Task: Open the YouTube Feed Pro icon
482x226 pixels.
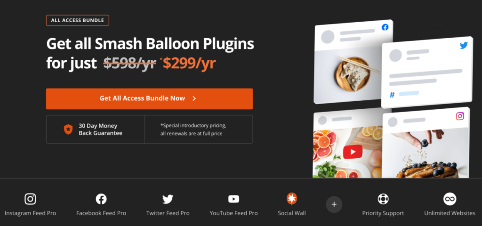Action: pyautogui.click(x=233, y=199)
